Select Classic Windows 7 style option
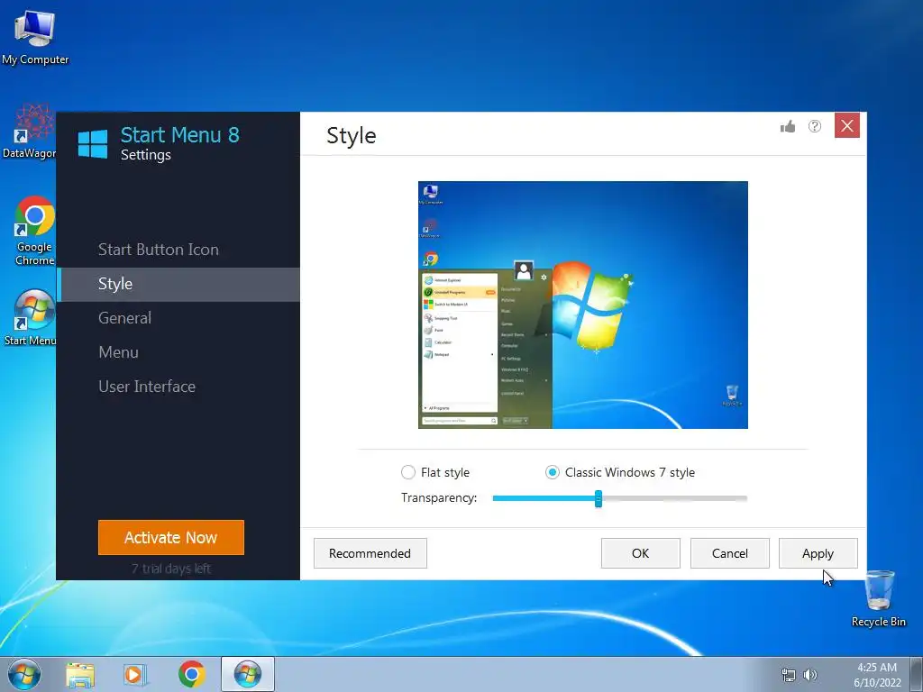Screen dimensions: 923x692 tap(553, 472)
